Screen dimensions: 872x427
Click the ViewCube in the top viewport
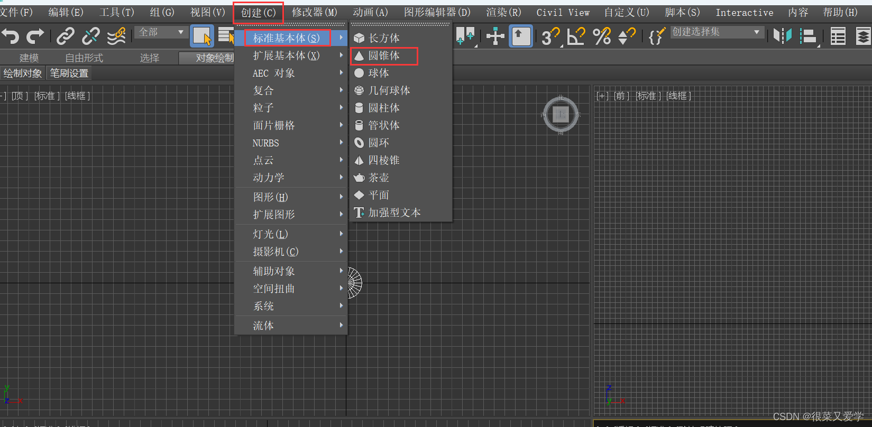(x=561, y=114)
